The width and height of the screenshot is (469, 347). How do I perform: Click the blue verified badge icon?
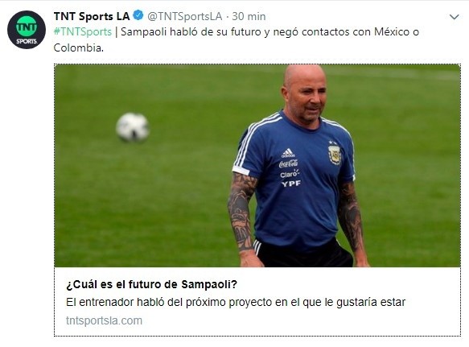[138, 15]
